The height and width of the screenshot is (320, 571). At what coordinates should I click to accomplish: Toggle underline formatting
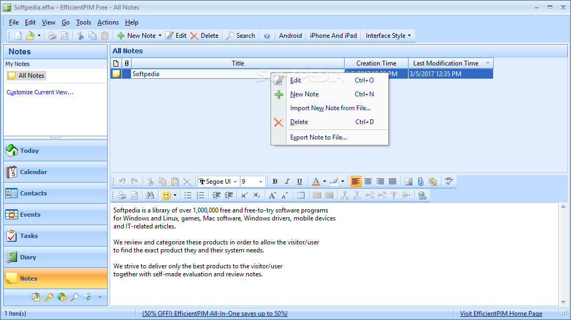pos(299,181)
